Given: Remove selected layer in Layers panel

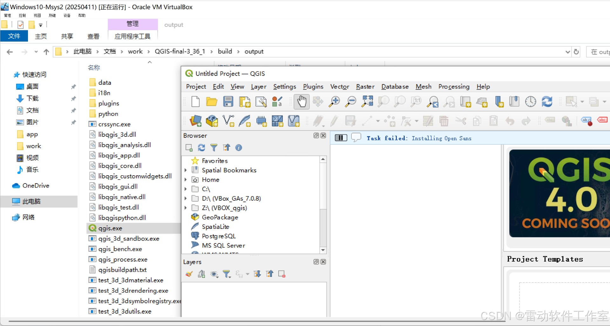Looking at the screenshot, I should point(282,274).
